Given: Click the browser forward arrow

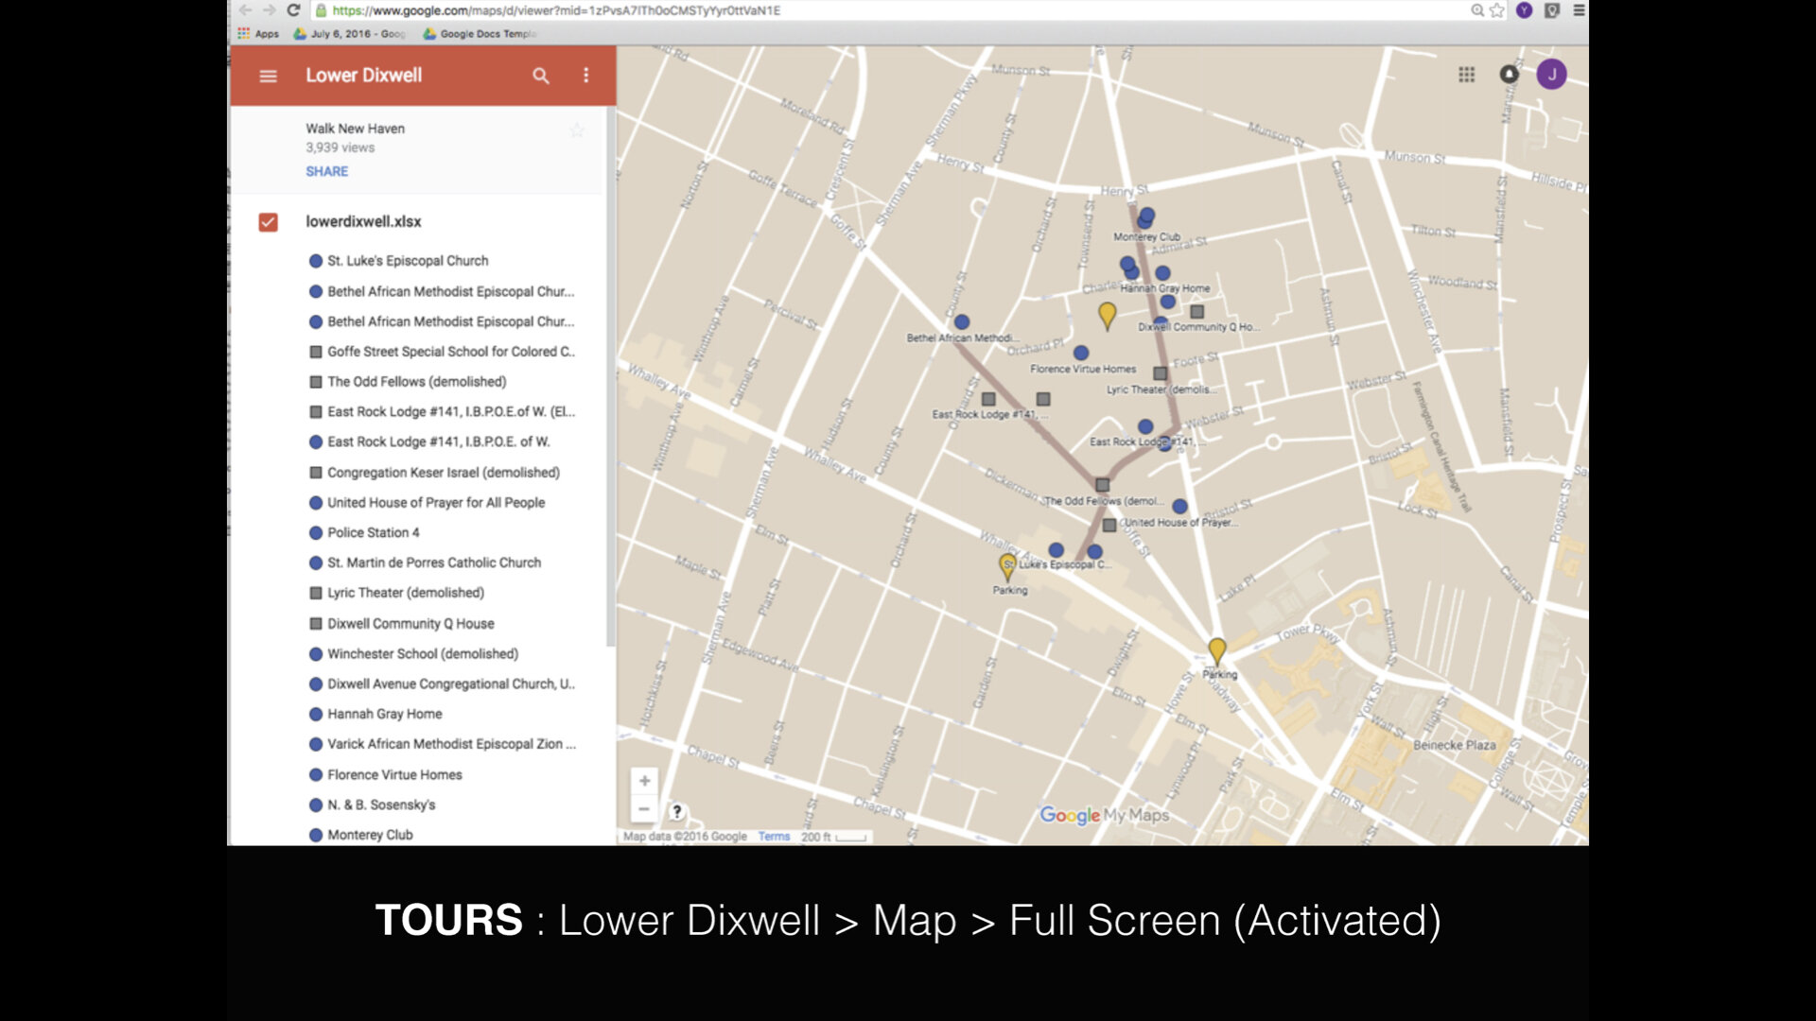Looking at the screenshot, I should click(x=270, y=10).
